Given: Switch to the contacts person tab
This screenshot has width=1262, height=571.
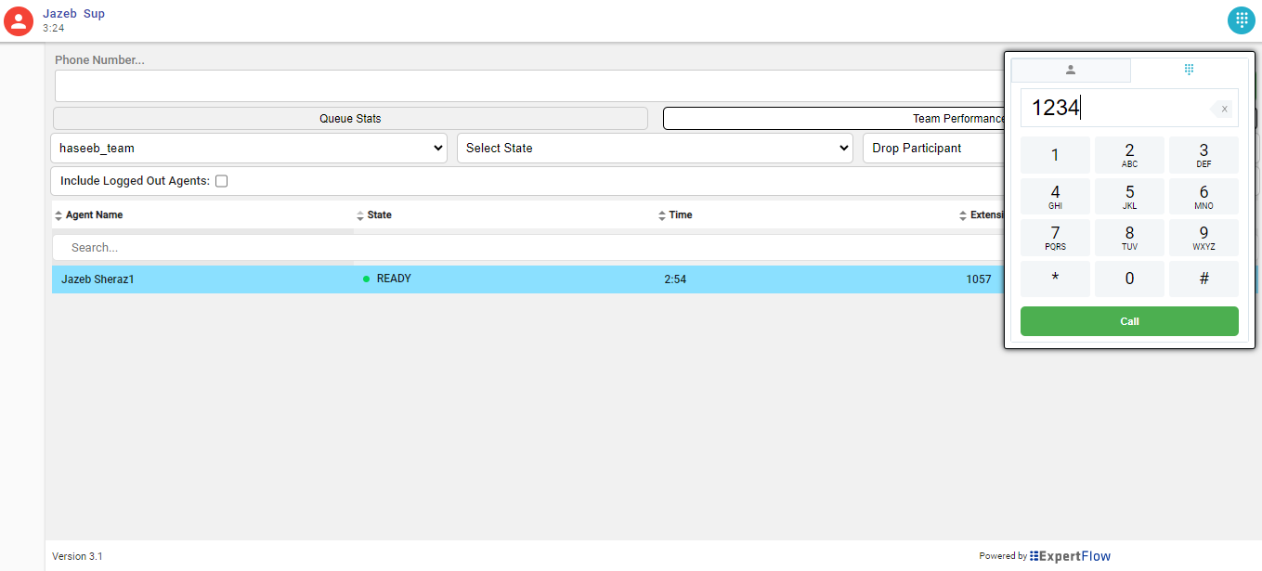Looking at the screenshot, I should 1071,70.
